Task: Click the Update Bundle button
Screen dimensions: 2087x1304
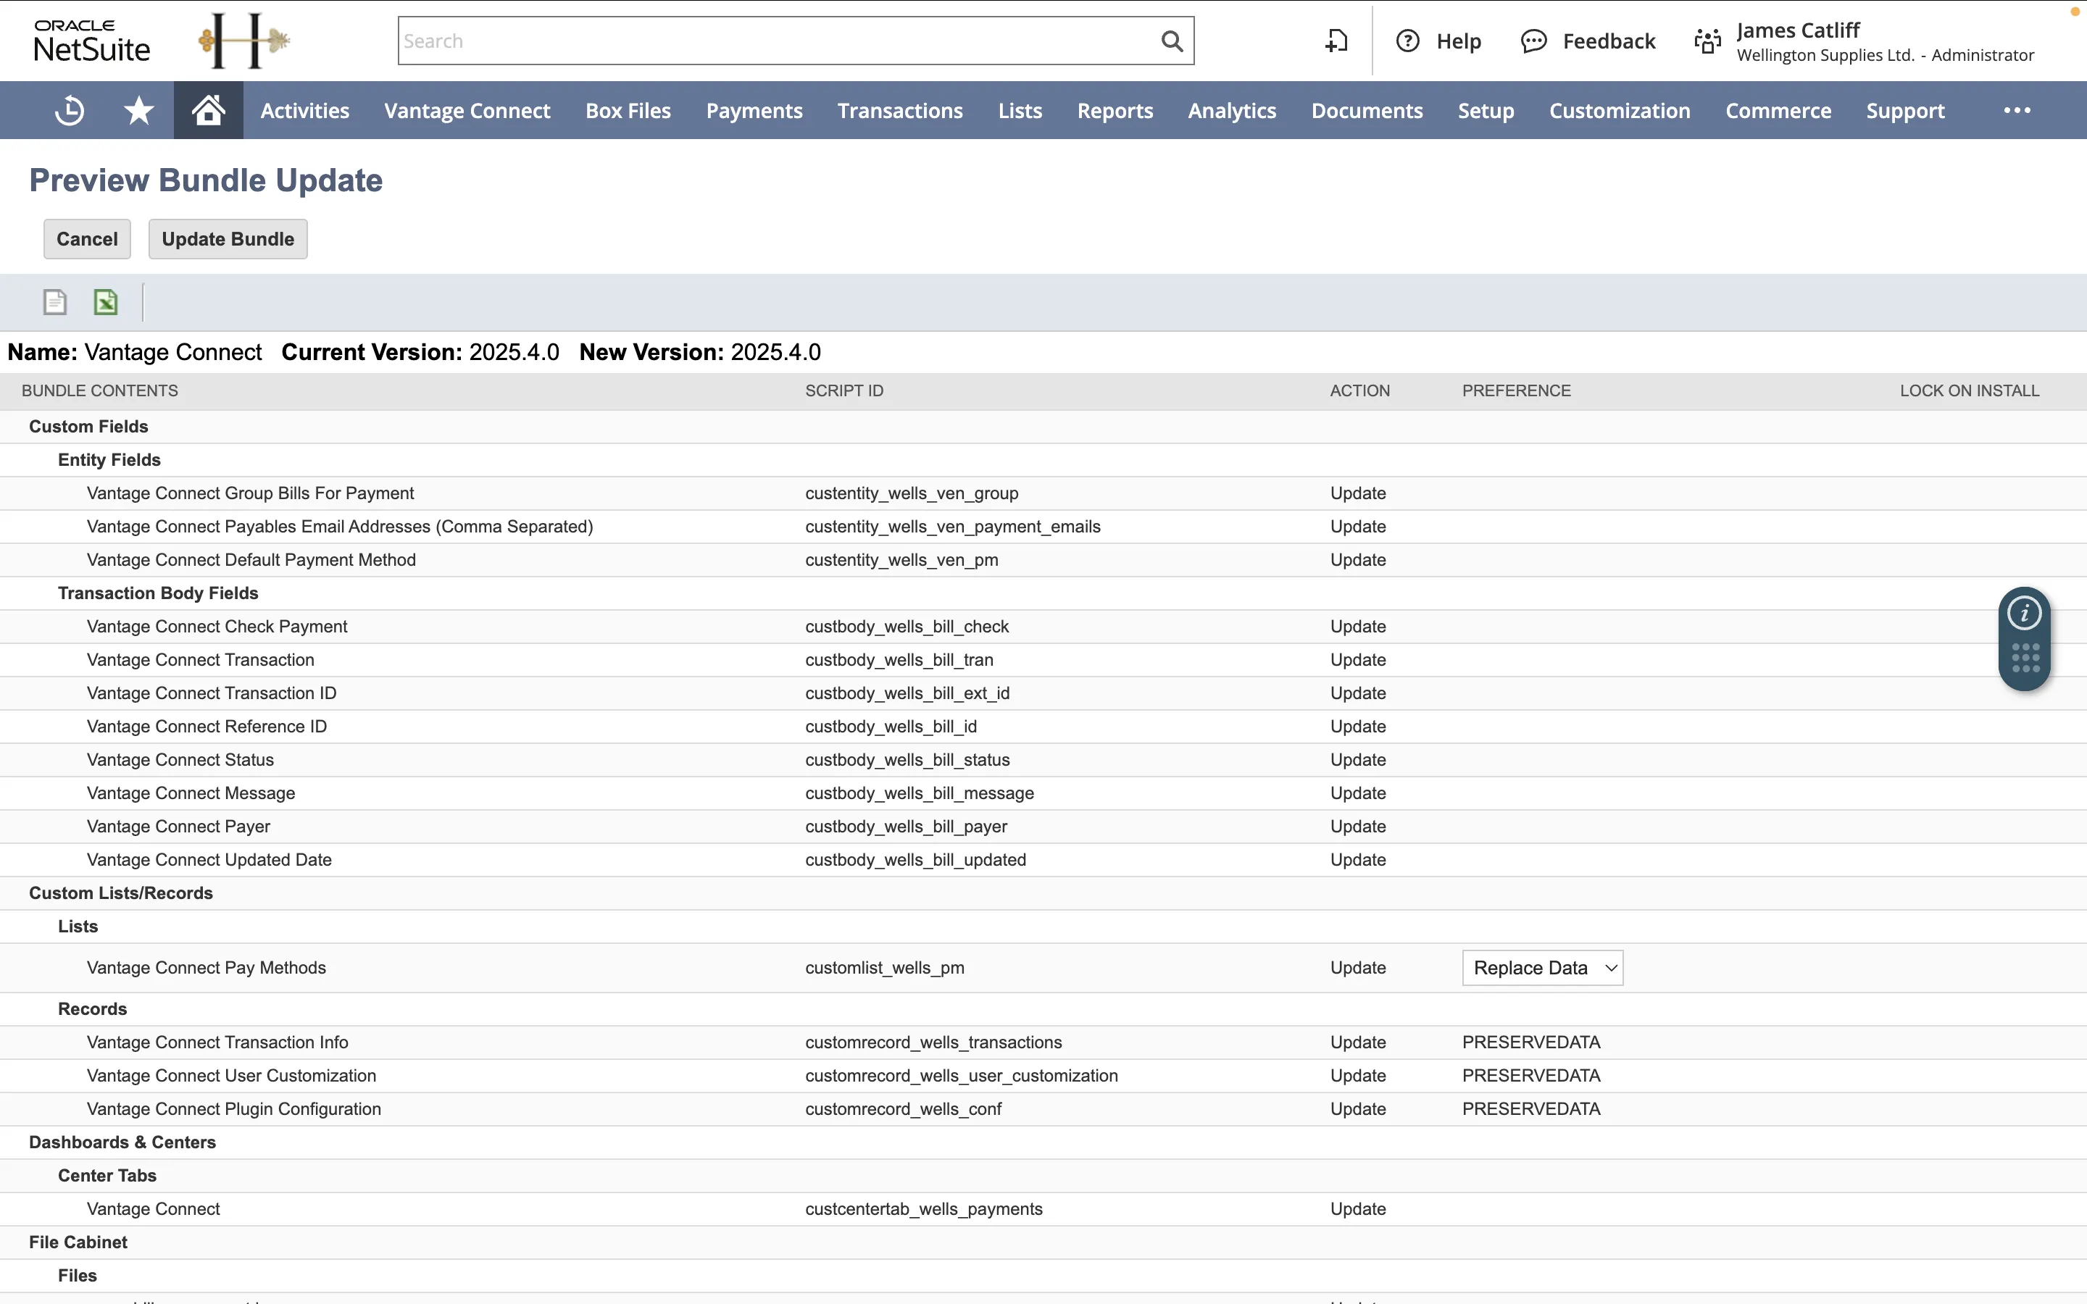Action: (228, 239)
